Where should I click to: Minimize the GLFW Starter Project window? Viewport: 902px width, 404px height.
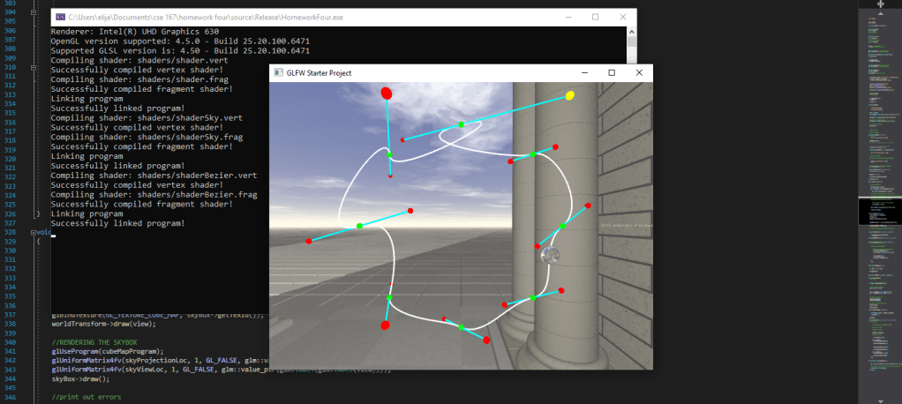click(583, 72)
